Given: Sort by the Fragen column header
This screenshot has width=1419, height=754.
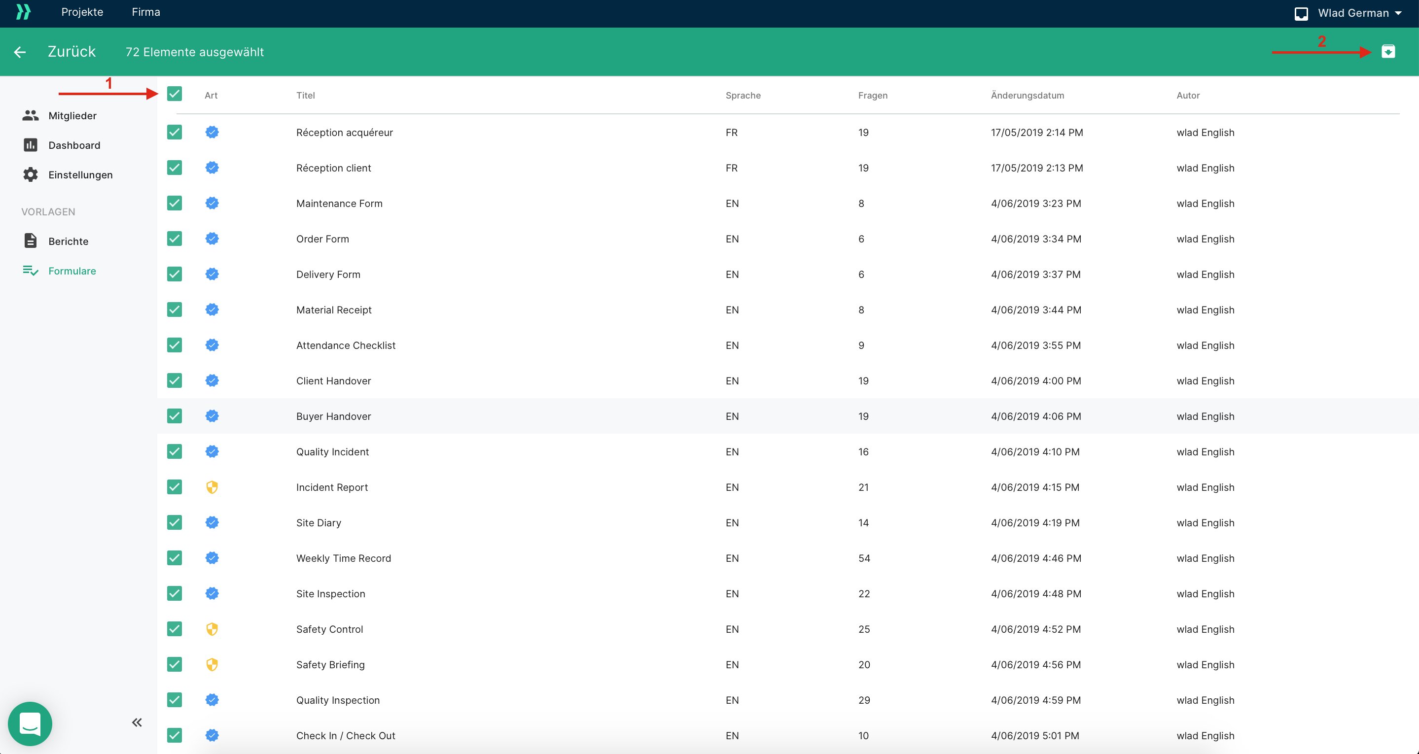Looking at the screenshot, I should click(873, 95).
